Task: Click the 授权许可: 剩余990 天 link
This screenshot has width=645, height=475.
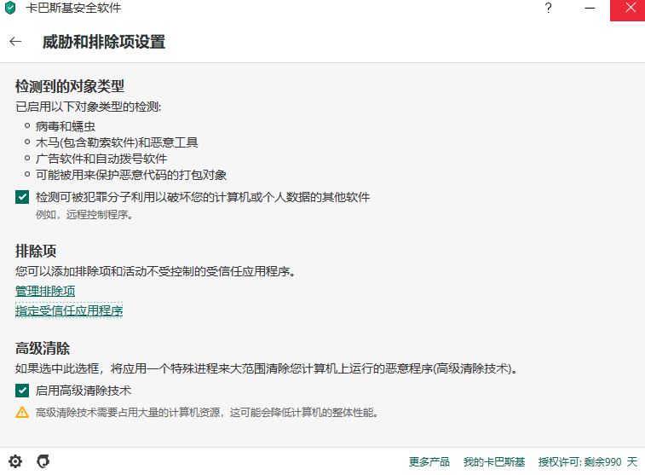Action: pos(588,462)
